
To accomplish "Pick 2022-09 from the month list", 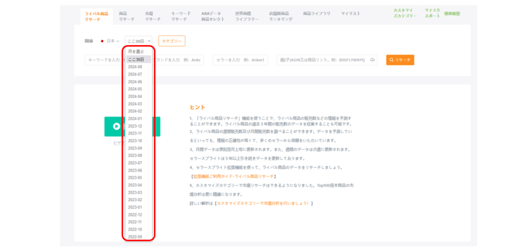I will 135,237.
